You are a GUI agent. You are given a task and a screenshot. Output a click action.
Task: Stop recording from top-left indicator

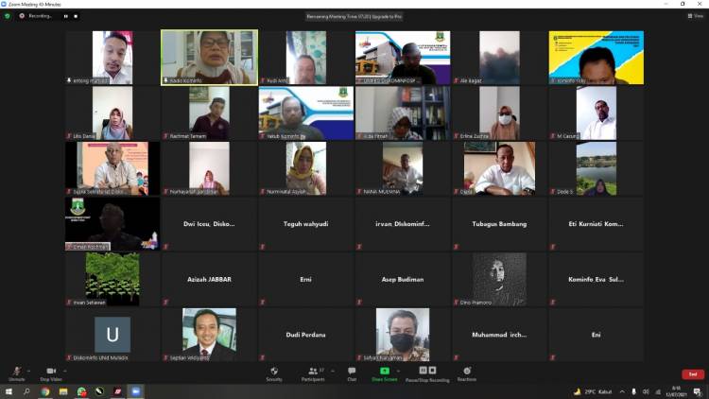(76, 16)
